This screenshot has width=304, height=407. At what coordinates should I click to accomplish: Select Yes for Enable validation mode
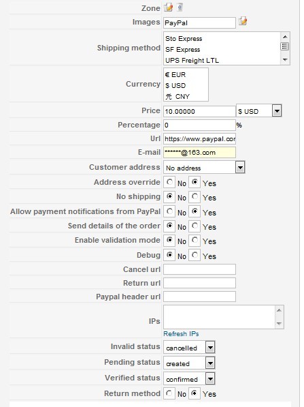point(195,240)
